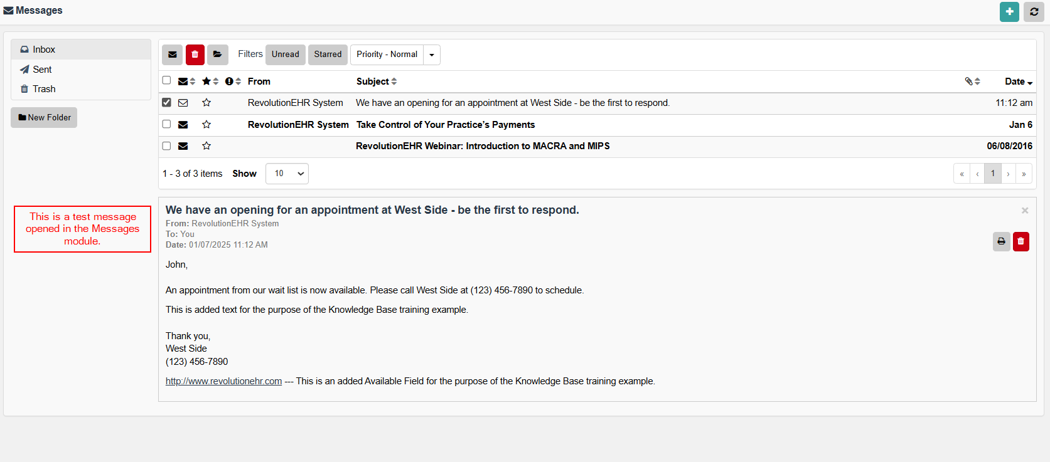Click the green new message plus icon

pos(1009,12)
